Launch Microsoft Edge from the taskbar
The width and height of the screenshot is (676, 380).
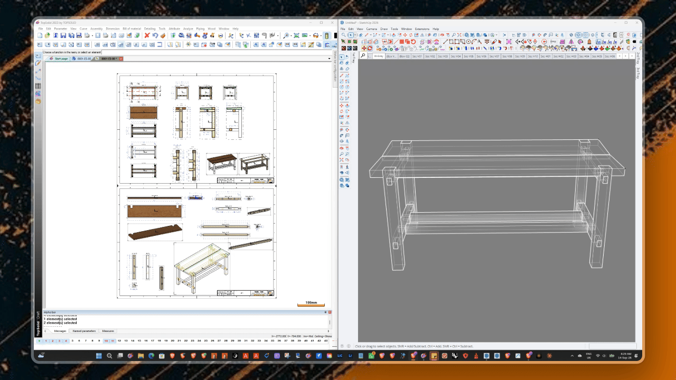point(151,356)
